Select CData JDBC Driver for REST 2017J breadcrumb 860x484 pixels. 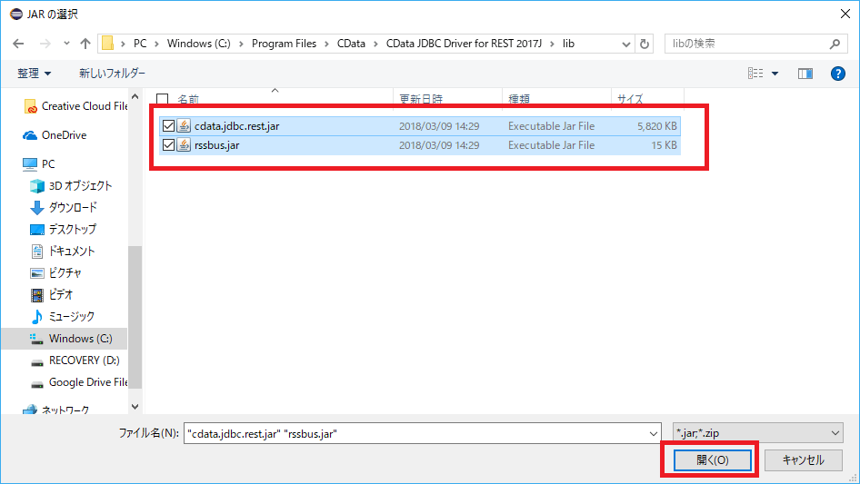click(x=464, y=44)
